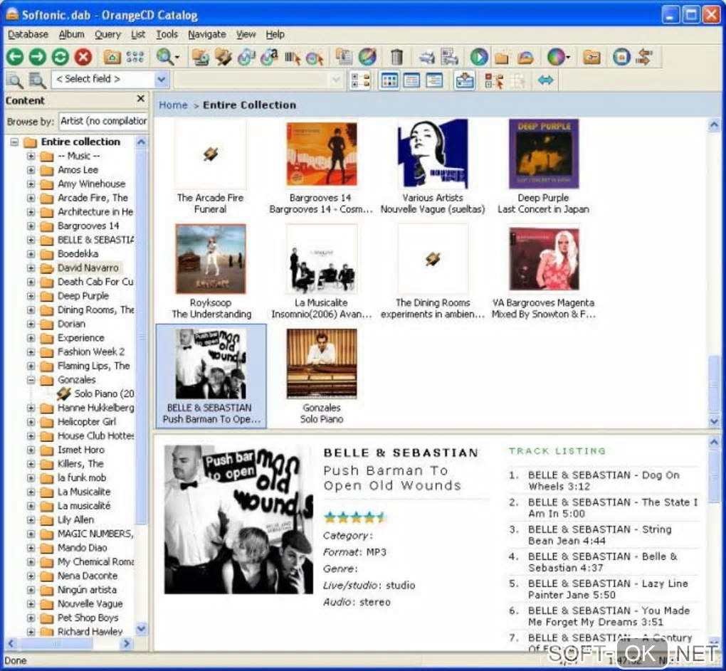The height and width of the screenshot is (671, 726).
Task: Open the Help menu
Action: coord(275,34)
